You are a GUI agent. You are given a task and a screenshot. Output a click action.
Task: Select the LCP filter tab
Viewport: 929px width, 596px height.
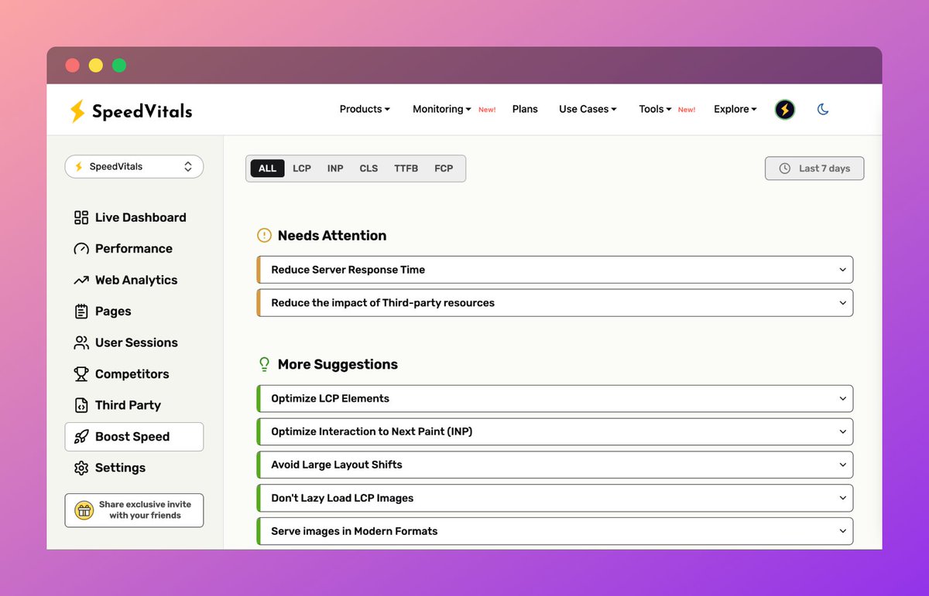(x=302, y=169)
